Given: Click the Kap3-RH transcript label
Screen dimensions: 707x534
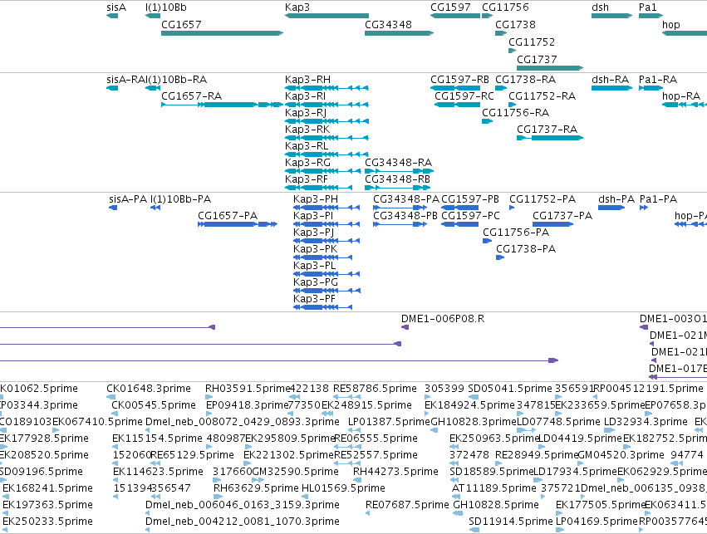Looking at the screenshot, I should [x=307, y=80].
